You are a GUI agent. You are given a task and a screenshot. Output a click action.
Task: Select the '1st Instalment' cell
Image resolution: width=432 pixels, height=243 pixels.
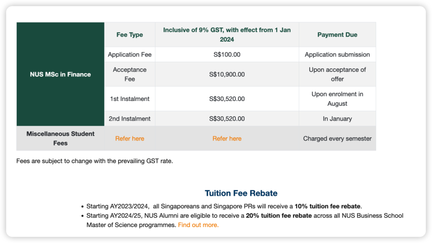point(130,99)
